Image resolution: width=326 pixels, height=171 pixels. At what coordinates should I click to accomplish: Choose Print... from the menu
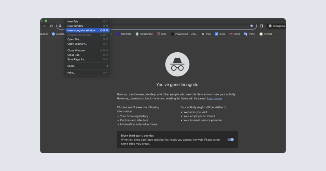88,73
